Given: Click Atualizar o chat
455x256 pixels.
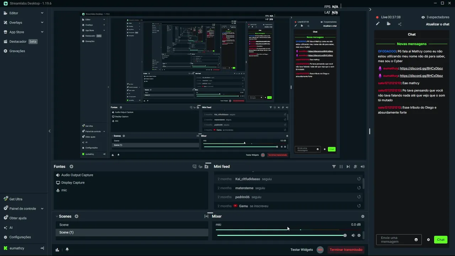Looking at the screenshot, I should click(x=438, y=24).
